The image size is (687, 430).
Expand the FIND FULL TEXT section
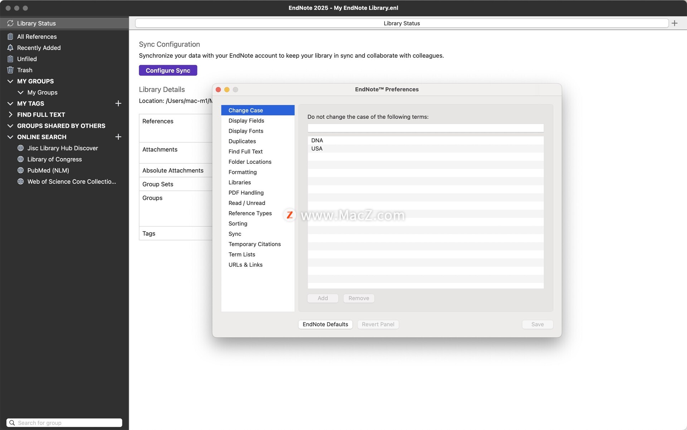10,114
